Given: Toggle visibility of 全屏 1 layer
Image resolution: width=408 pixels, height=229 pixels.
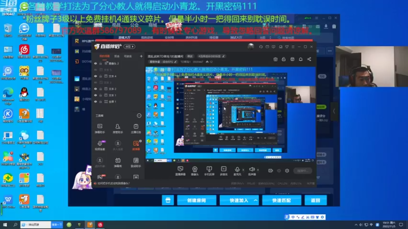Looking at the screenshot, I should pos(95,101).
